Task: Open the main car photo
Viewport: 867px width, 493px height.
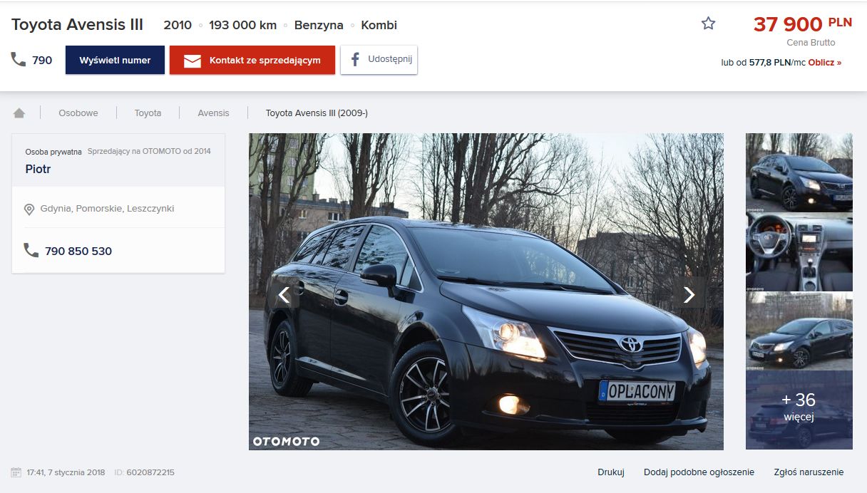Action: click(x=486, y=291)
